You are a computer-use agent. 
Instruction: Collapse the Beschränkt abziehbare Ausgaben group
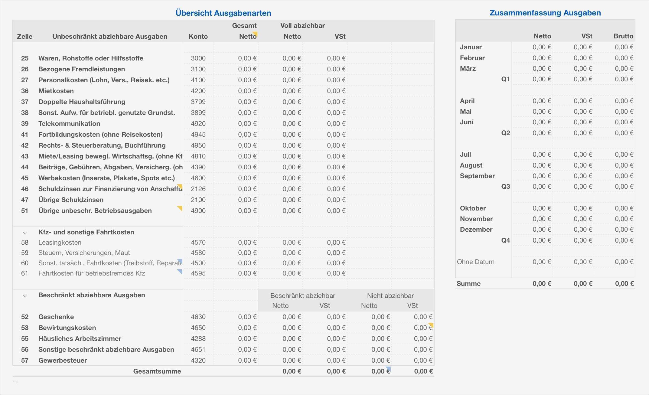click(x=25, y=295)
